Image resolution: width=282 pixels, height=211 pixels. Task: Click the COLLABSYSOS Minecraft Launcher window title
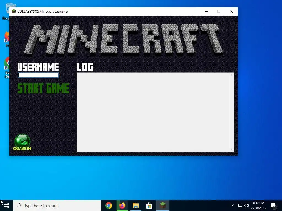pyautogui.click(x=43, y=12)
